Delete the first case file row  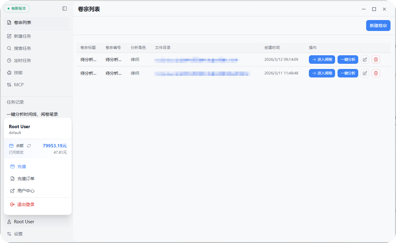[376, 60]
